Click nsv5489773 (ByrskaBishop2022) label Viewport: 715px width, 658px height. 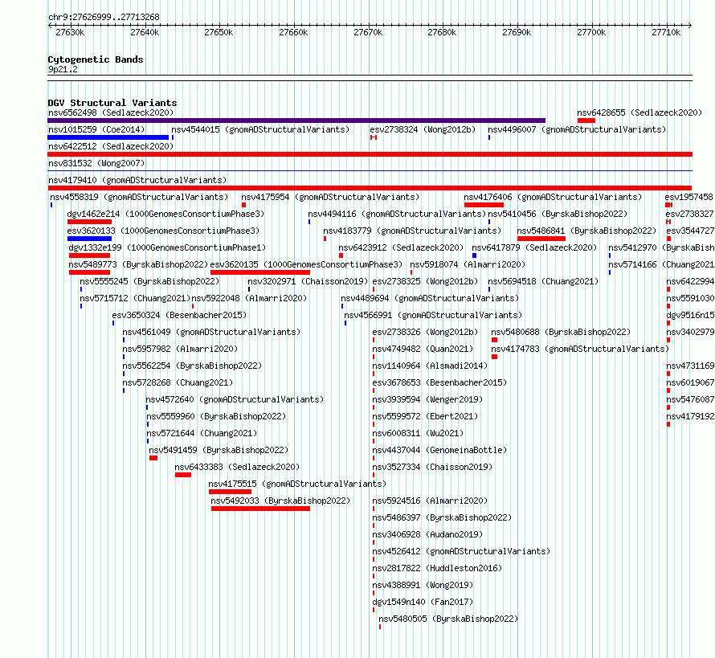138,264
